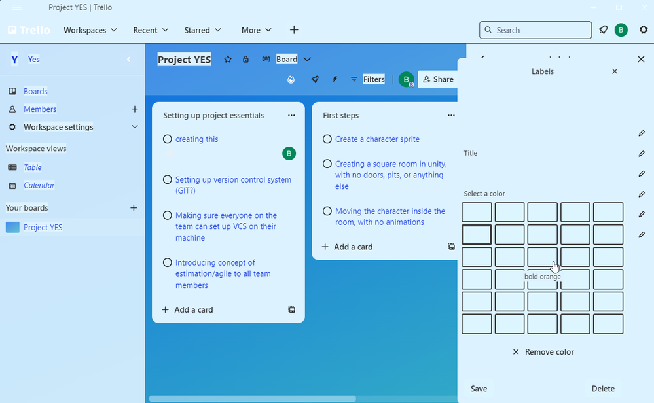Open the Starred dropdown
Image resolution: width=654 pixels, height=403 pixels.
click(x=203, y=30)
